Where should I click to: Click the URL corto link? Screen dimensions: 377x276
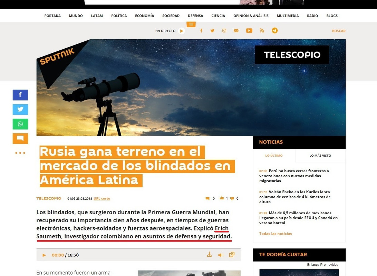pos(102,198)
